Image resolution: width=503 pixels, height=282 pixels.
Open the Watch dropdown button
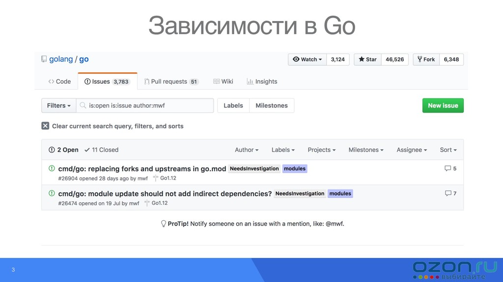pos(307,59)
